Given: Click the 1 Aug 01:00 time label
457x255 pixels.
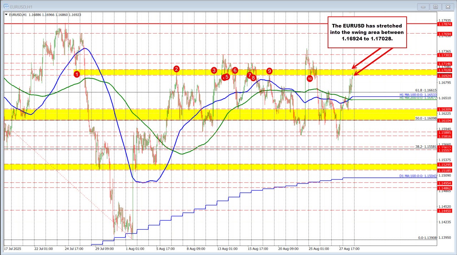Looking at the screenshot, I should pyautogui.click(x=135, y=248).
